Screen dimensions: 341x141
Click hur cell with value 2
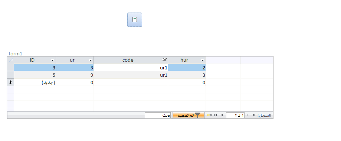[187, 68]
